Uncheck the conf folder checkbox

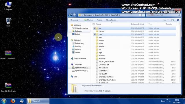coord(95,34)
